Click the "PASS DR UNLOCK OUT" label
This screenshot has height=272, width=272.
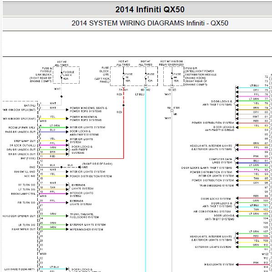tap(20, 132)
